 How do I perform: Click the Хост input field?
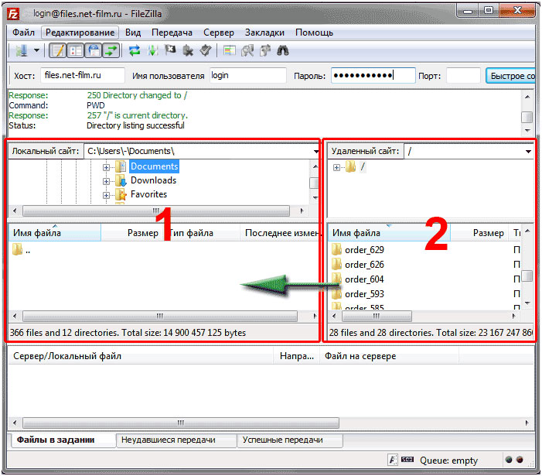83,76
